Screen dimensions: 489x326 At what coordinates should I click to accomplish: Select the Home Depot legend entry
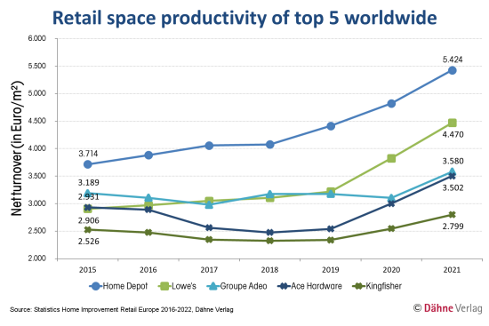pos(118,286)
